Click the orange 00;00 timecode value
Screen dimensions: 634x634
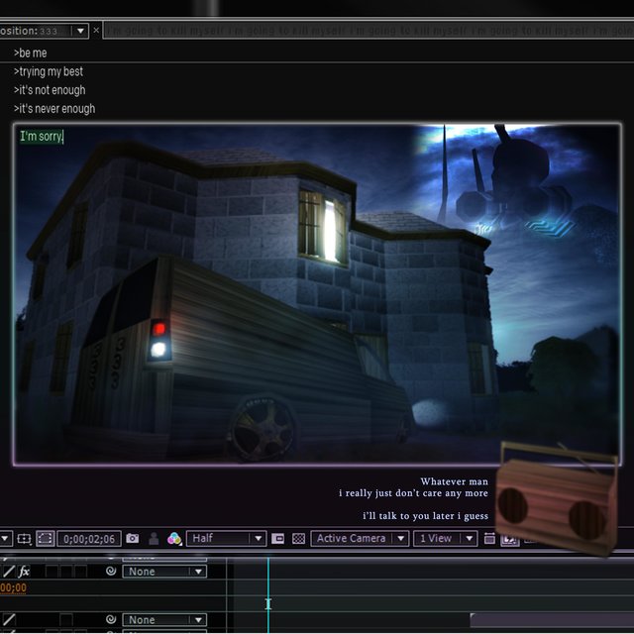coord(13,587)
